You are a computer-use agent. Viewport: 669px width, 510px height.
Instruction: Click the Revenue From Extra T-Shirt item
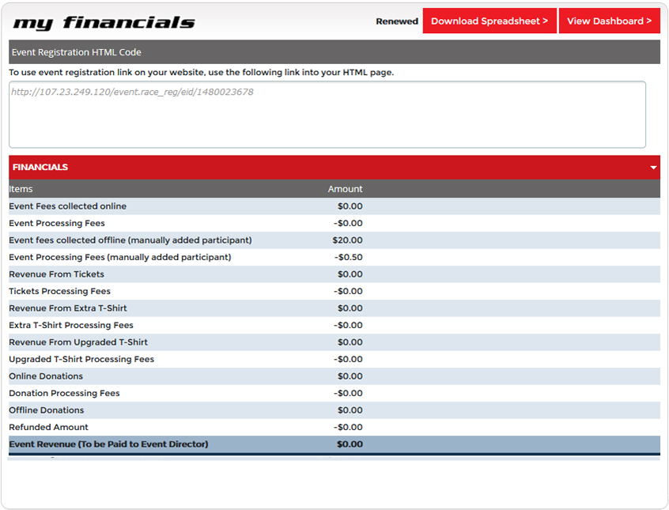tap(68, 308)
